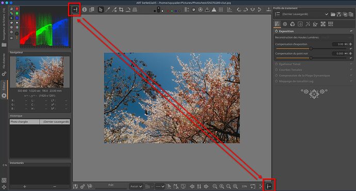Toggle before/after comparison view
356x191 pixels.
tap(92, 10)
